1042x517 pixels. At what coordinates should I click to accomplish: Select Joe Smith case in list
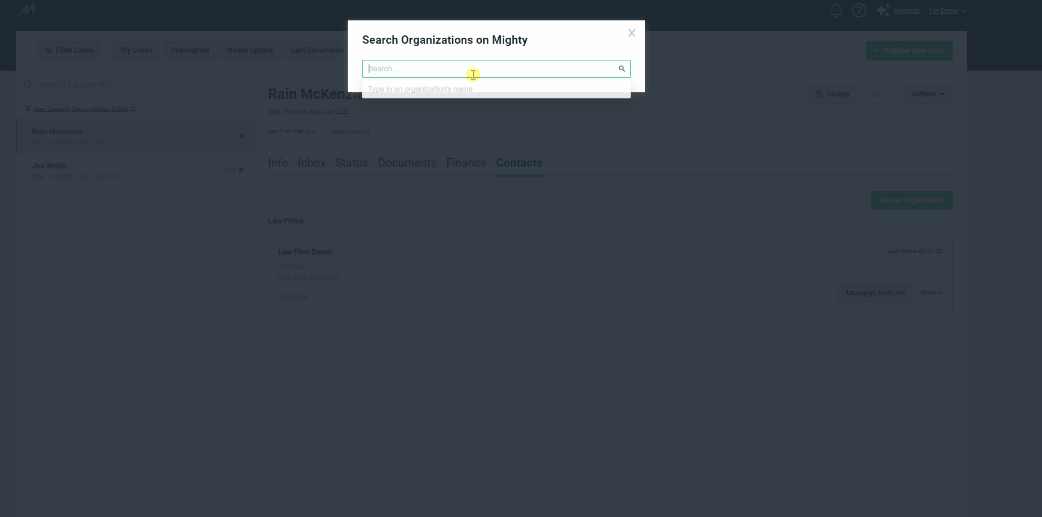coord(134,170)
